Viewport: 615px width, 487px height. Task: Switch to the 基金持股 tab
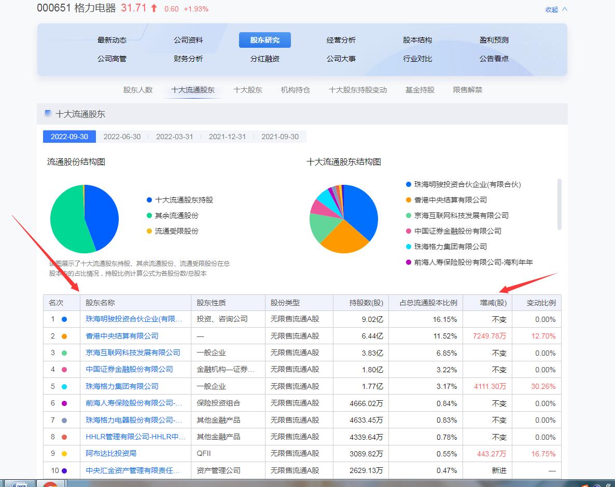tap(419, 90)
